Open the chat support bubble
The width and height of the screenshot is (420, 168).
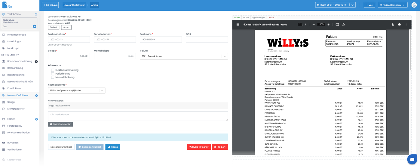pos(412,159)
